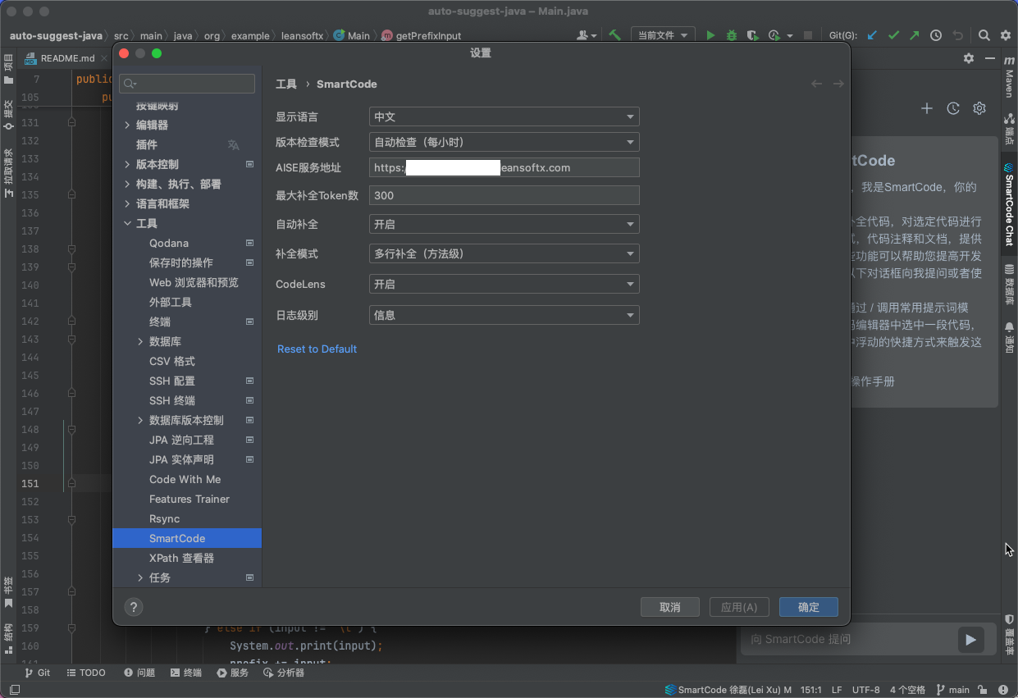
Task: Collapse the 工具 settings node
Action: (x=127, y=223)
